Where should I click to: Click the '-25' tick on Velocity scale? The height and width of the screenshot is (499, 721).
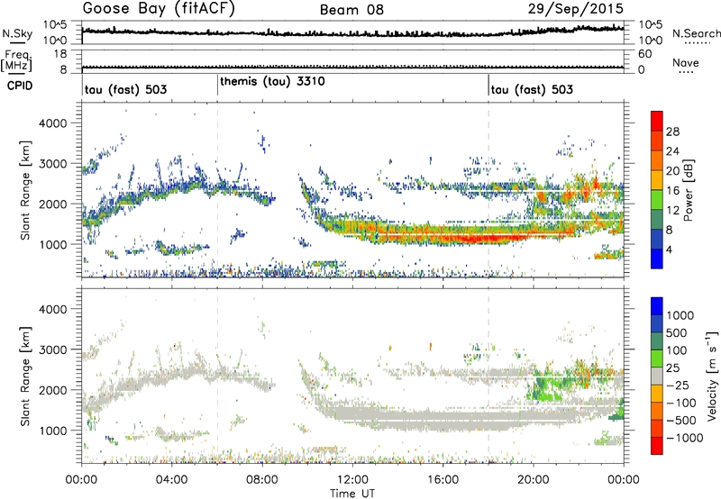(x=678, y=385)
